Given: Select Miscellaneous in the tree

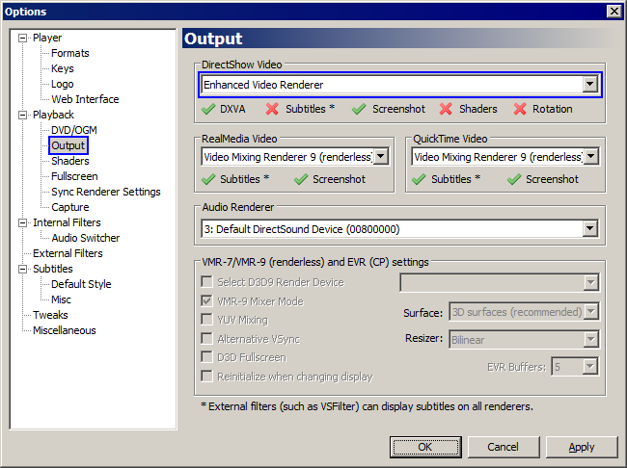Looking at the screenshot, I should (65, 330).
